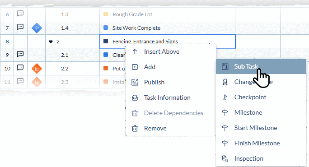309x167 pixels.
Task: Select row number 7
Action: pos(7,28)
